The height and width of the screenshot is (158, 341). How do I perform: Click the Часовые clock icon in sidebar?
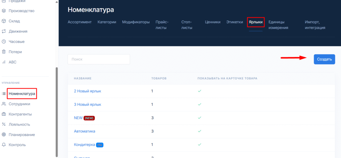tap(4, 42)
